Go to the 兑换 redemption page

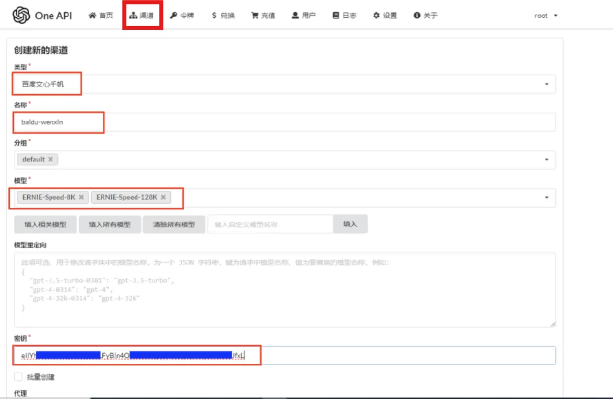[x=223, y=16]
